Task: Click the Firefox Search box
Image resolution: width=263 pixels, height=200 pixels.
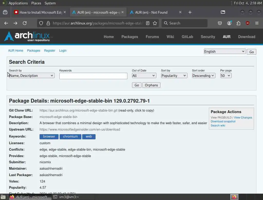Action: coord(184,23)
